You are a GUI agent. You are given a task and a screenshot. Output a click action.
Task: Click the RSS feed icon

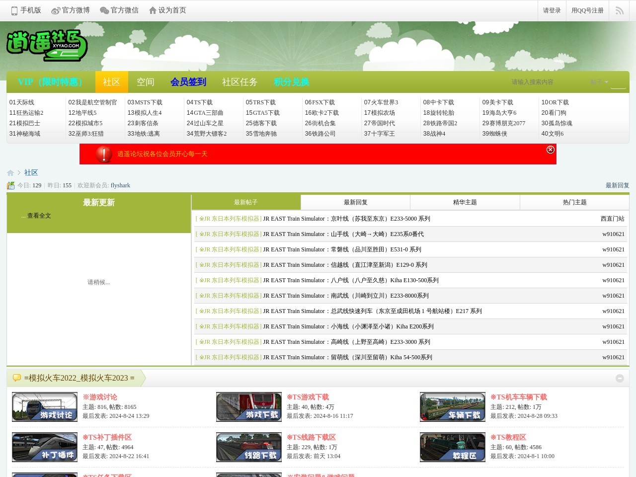point(619,10)
